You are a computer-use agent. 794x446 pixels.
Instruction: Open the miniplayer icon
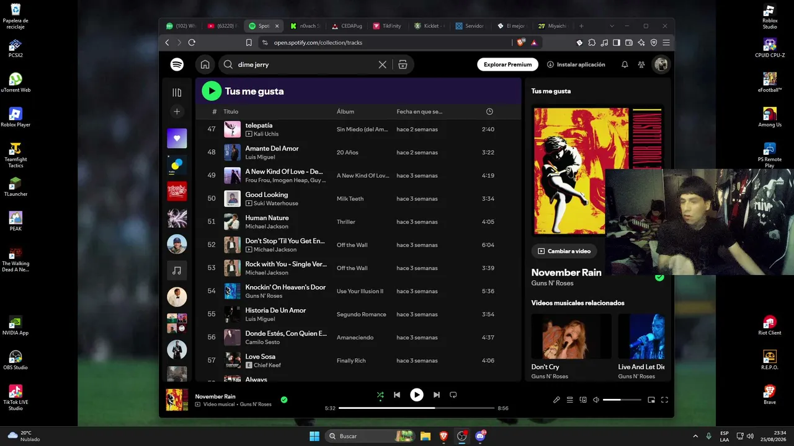651,400
